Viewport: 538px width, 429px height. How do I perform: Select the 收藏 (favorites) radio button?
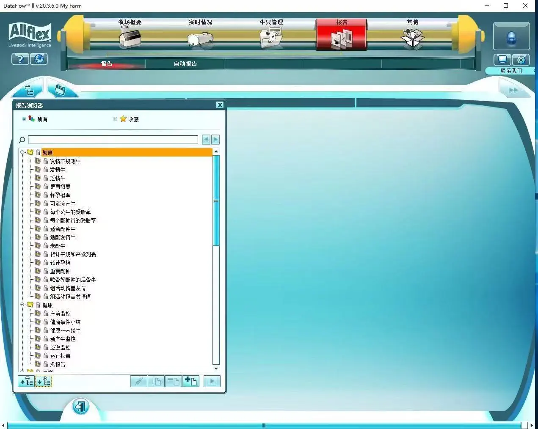click(x=115, y=119)
